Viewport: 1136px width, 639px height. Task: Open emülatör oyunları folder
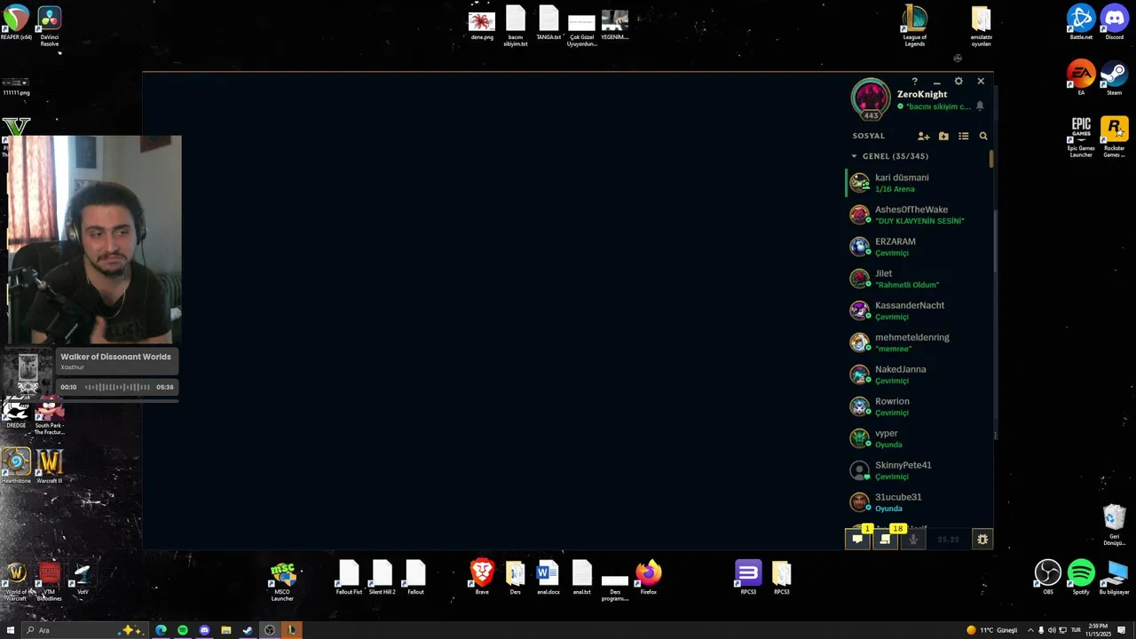click(981, 26)
